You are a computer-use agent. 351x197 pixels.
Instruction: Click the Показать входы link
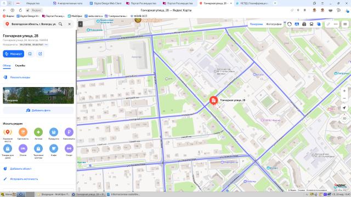(x=20, y=77)
